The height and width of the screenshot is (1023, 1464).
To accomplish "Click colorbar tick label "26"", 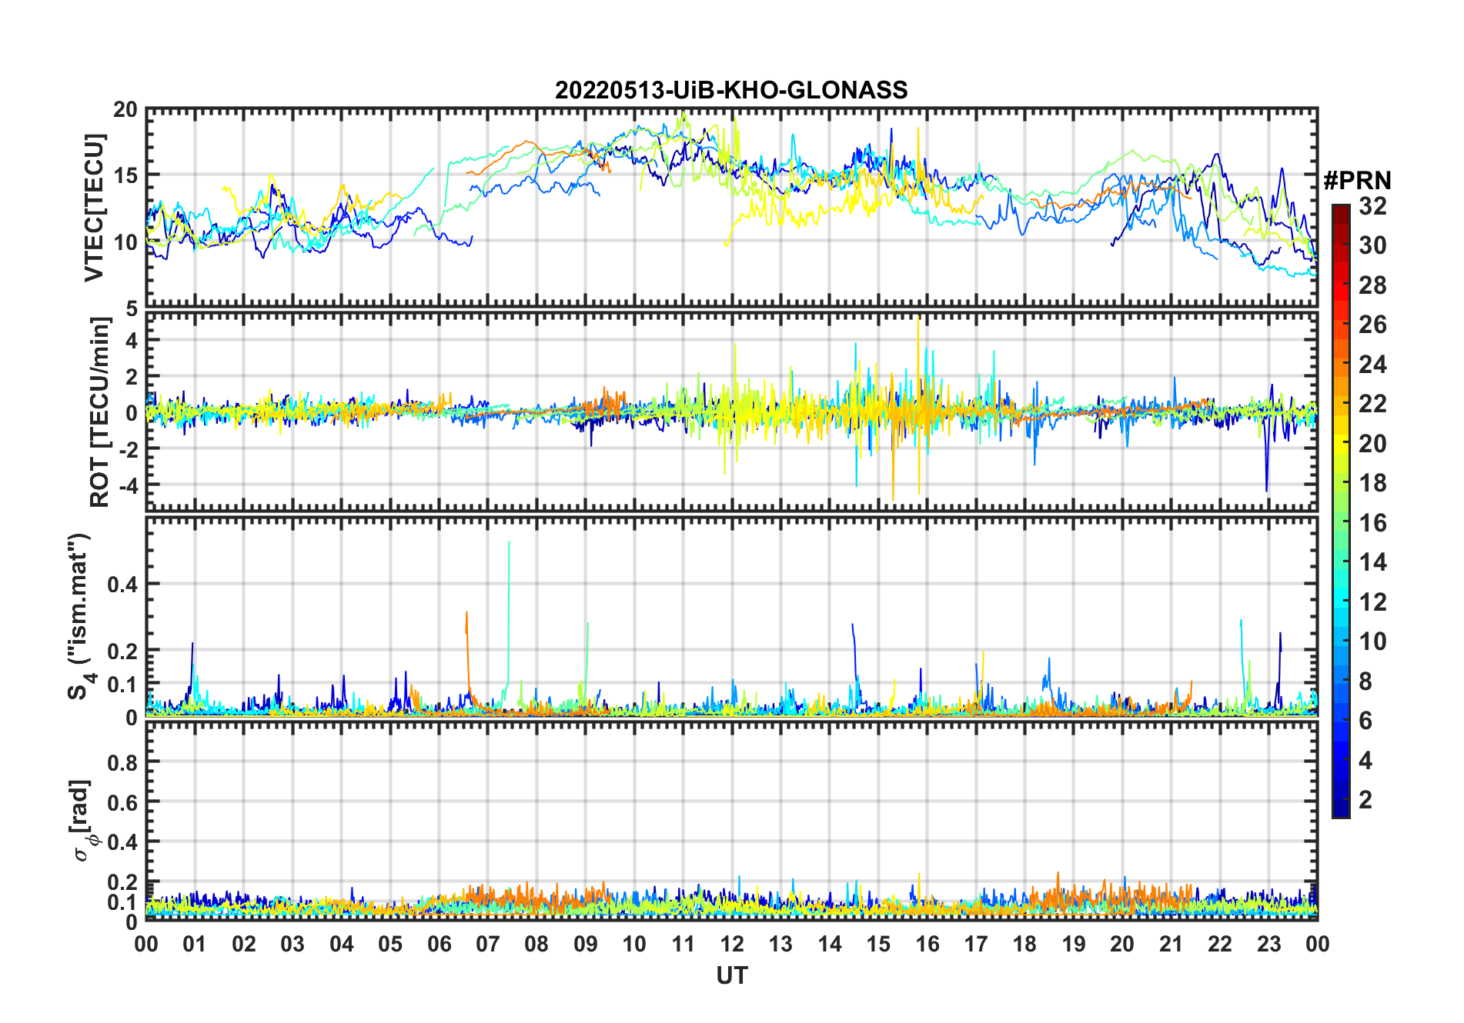I will 1372,325.
